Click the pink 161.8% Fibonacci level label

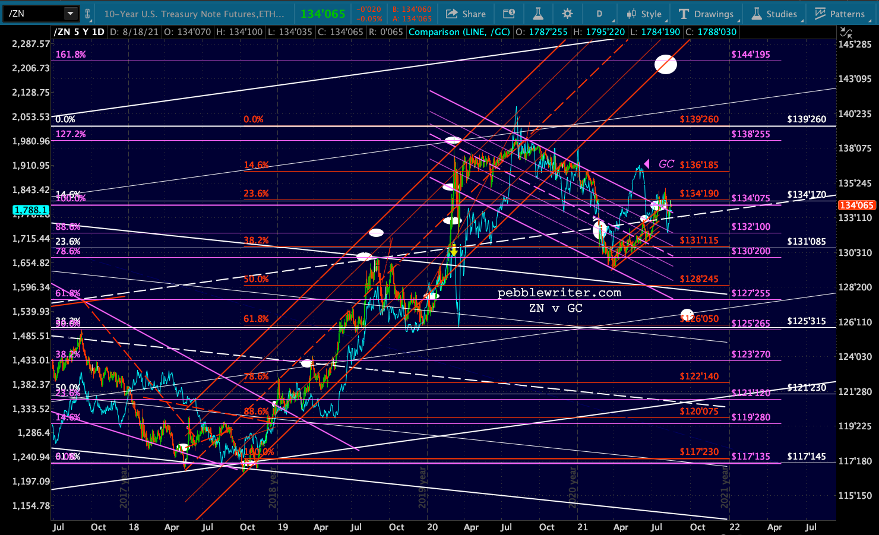tap(71, 55)
